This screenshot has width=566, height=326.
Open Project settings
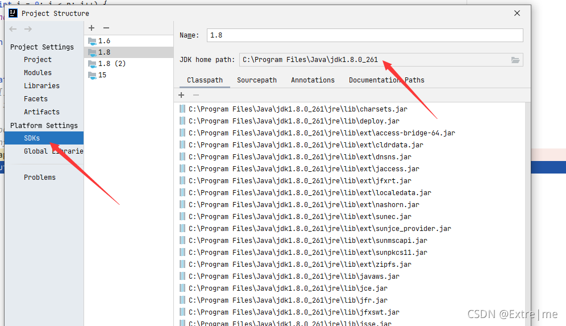click(38, 60)
